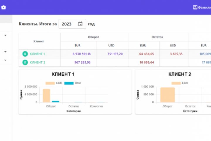
Task: Open the calendar year picker icon
Action: (80, 24)
